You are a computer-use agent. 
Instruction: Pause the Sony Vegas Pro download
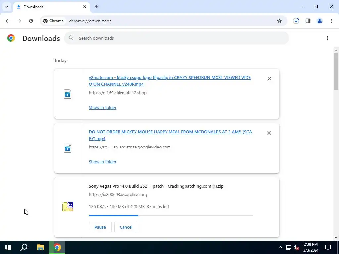coord(100,227)
